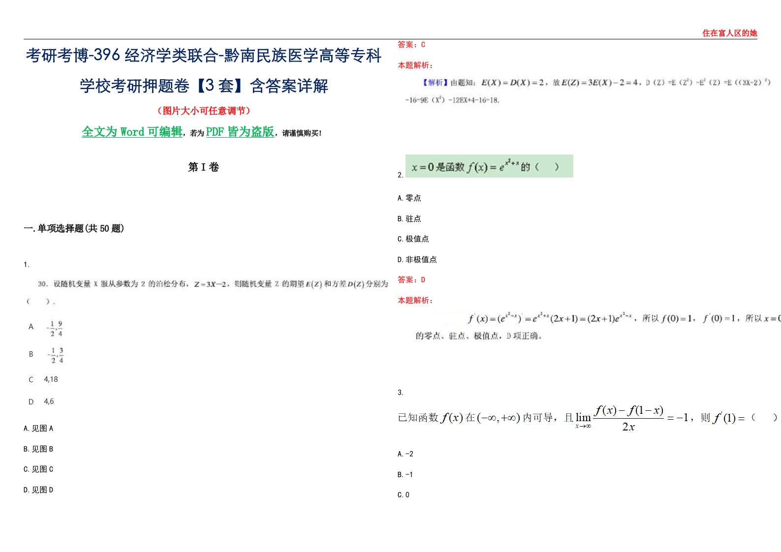The height and width of the screenshot is (552, 781).
Task: Select question 3 option C.0
Action: (404, 495)
